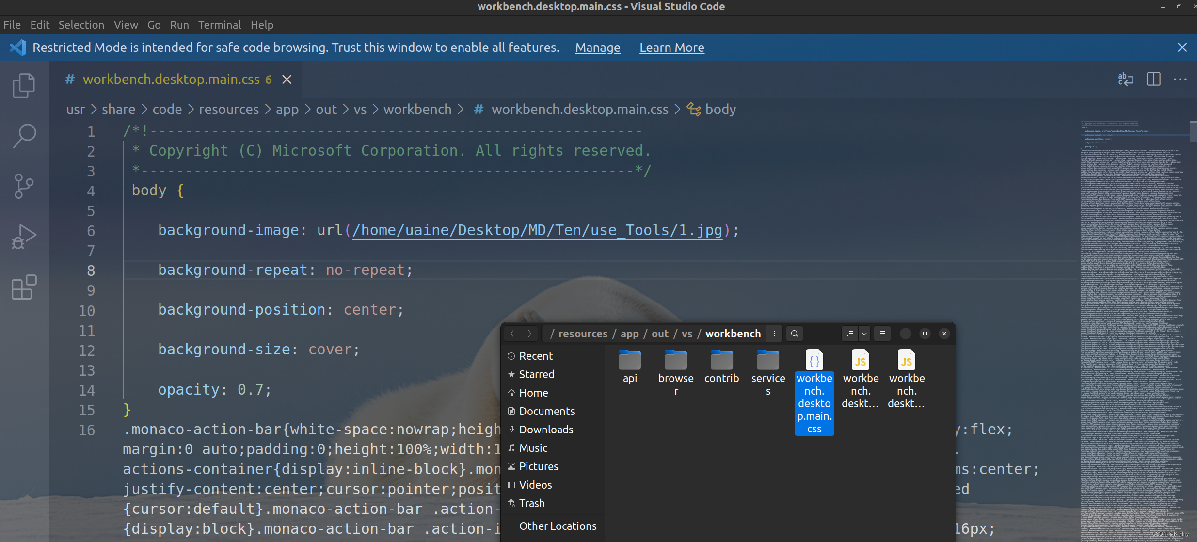1197x542 pixels.
Task: Open file manager hamburger menu
Action: (x=882, y=334)
